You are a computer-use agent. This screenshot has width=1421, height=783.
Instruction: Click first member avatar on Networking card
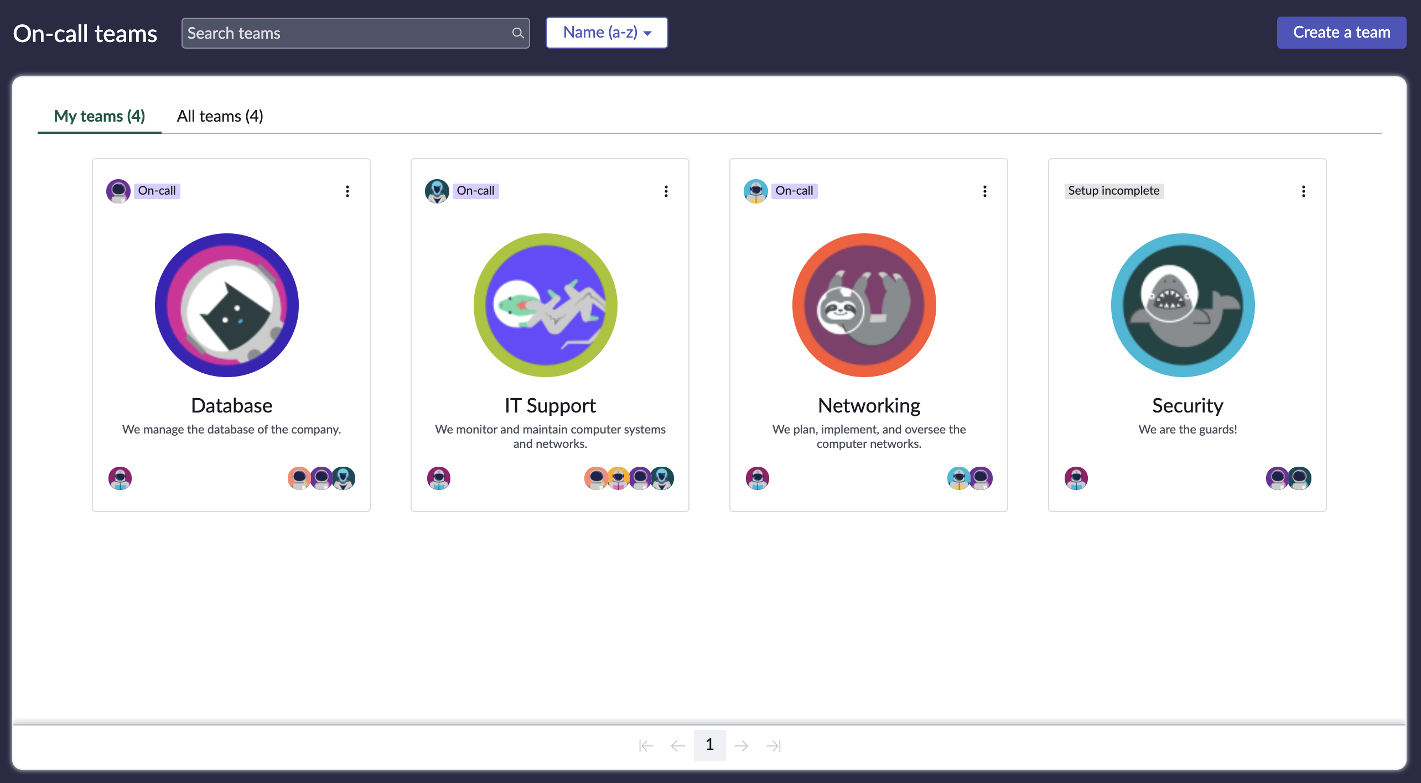[x=958, y=478]
